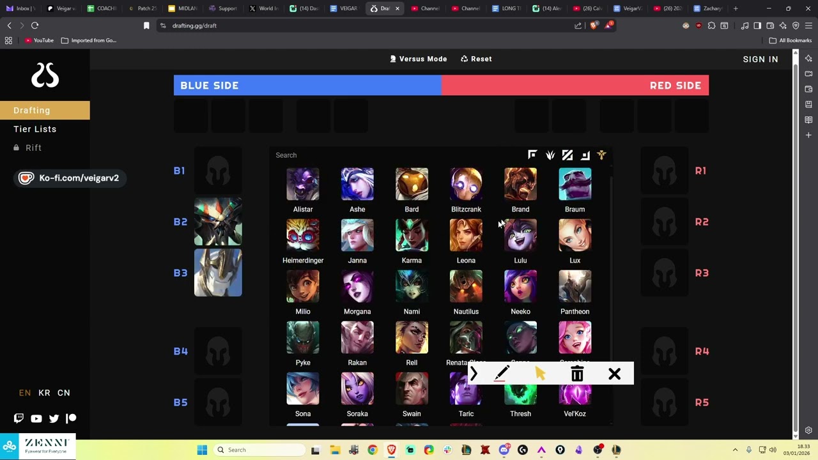Select the empty B1 pick slot
818x460 pixels.
point(218,171)
